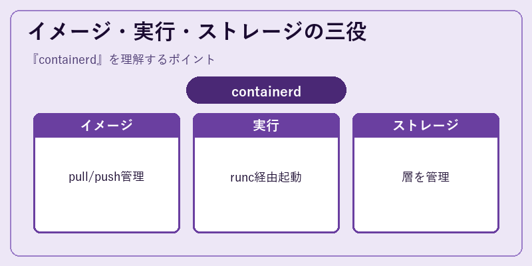The image size is (532, 266).
Task: Click ストレージ in the main title heading
Action: click(251, 33)
